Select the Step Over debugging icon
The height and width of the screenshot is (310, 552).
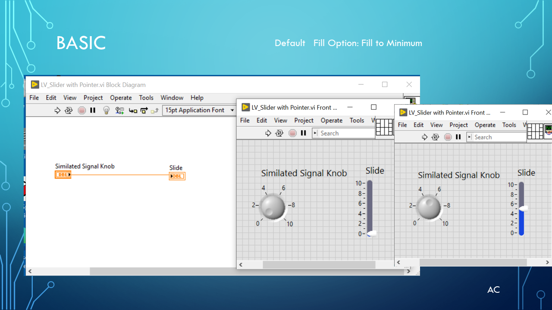click(x=144, y=111)
